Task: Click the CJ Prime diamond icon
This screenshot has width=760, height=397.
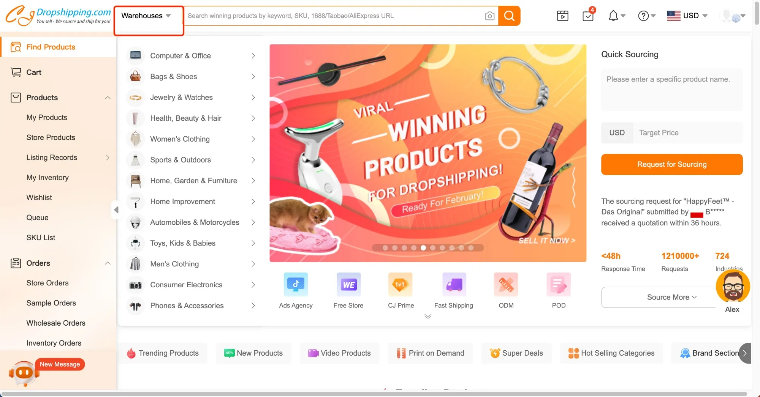Action: point(401,285)
